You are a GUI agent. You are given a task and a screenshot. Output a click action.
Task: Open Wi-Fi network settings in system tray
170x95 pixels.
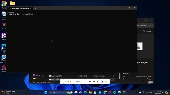[147, 92]
